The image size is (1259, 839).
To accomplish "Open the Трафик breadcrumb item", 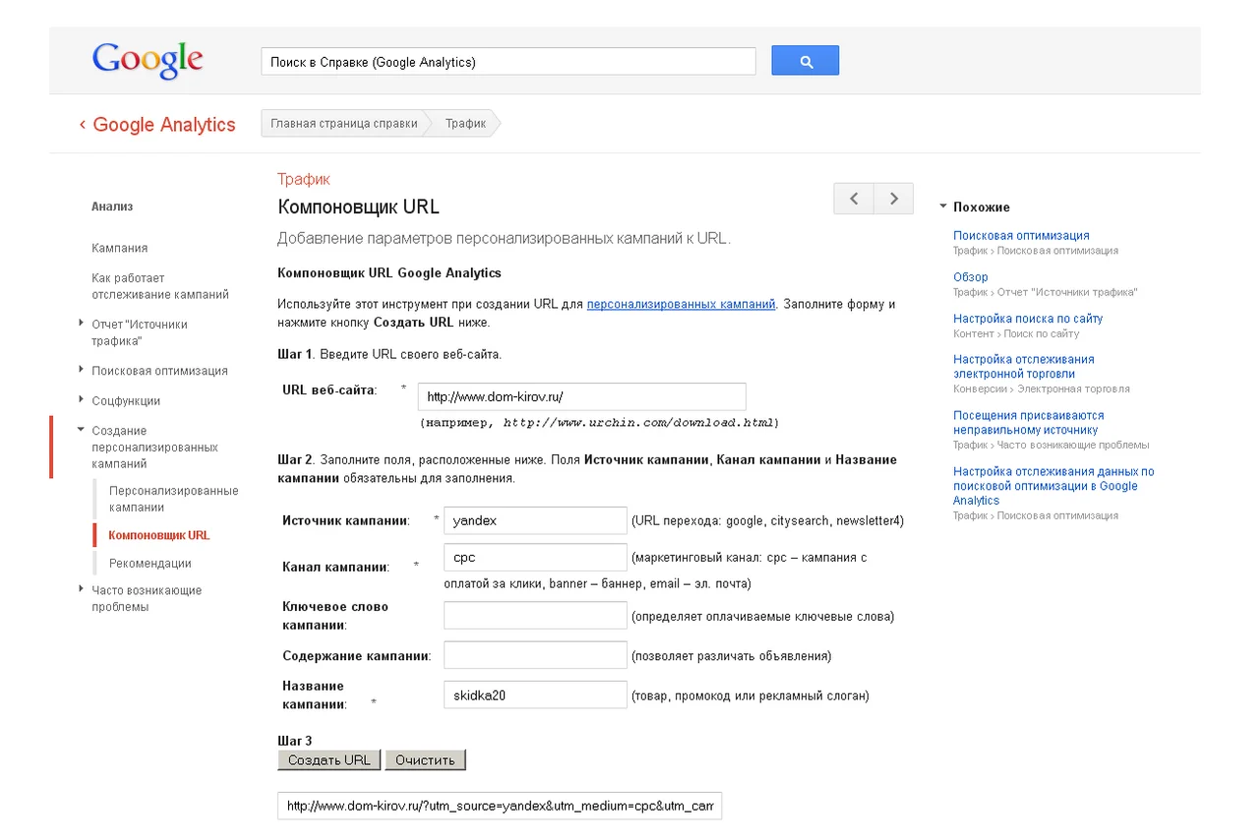I will pos(465,124).
